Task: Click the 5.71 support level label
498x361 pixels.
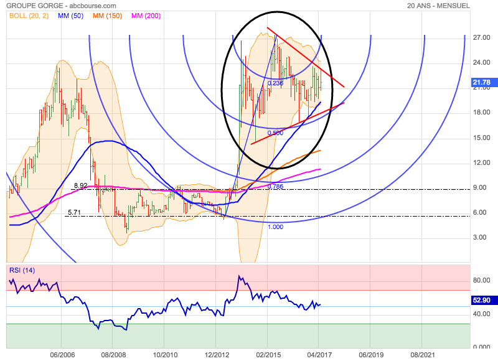Action: pos(74,212)
